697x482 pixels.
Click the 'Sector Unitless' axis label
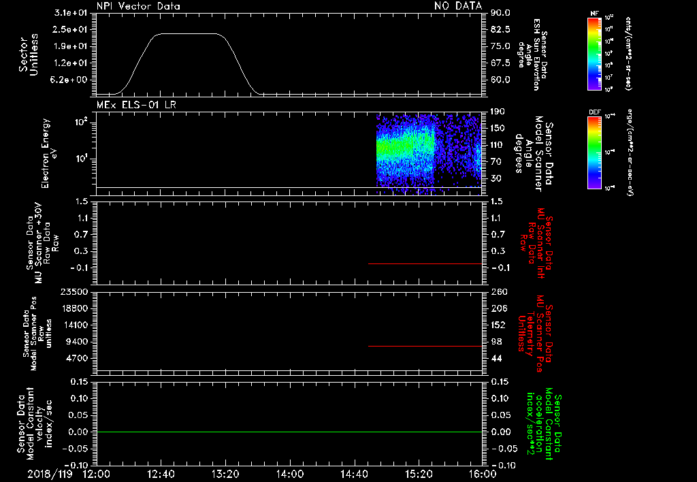(x=29, y=54)
